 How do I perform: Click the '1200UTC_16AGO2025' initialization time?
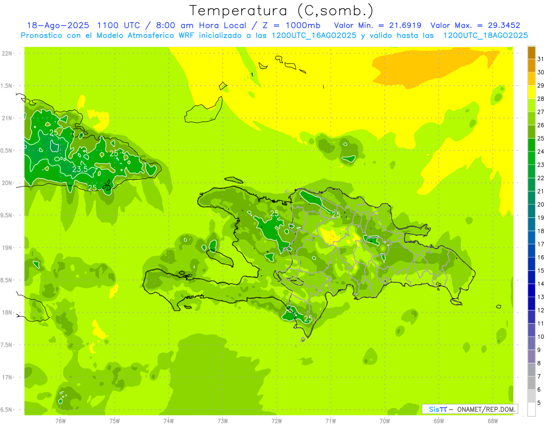313,35
